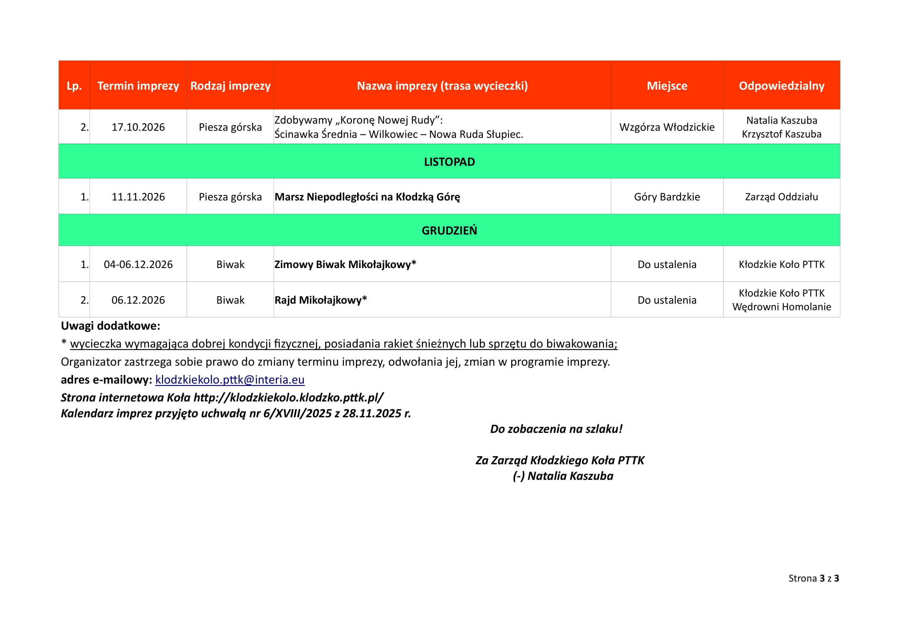
Task: Click the 'Do zobaczenia na szlaku!' text
Action: (x=556, y=429)
